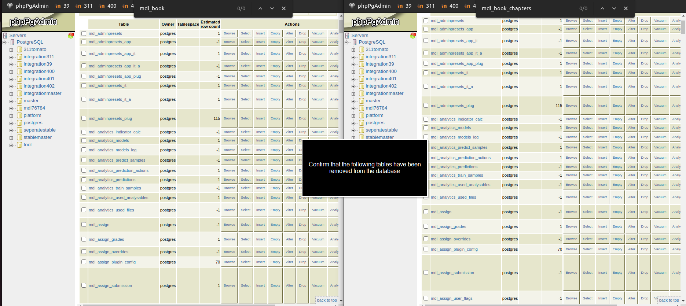Expand the integration402 node in the mdl_book_chapters window

point(353,86)
